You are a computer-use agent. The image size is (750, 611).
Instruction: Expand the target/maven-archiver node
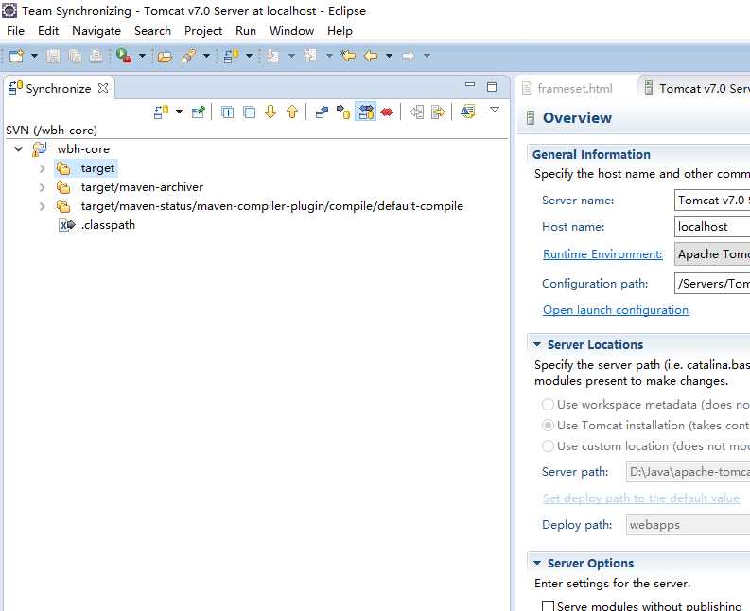(x=43, y=187)
